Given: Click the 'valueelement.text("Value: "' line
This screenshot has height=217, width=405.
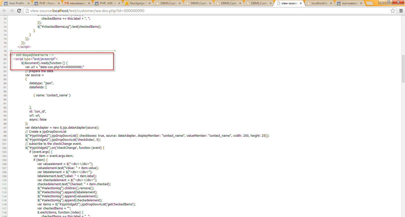Looking at the screenshot, I should point(68,168).
